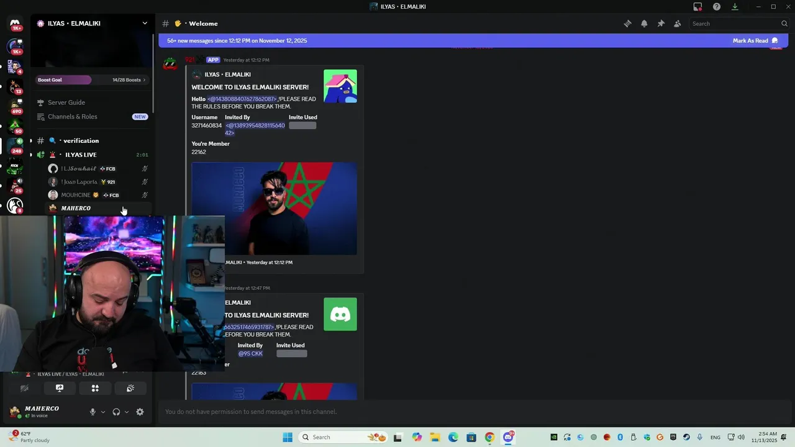Click the Bluetooth tray icon
The image size is (795, 447).
click(620, 437)
